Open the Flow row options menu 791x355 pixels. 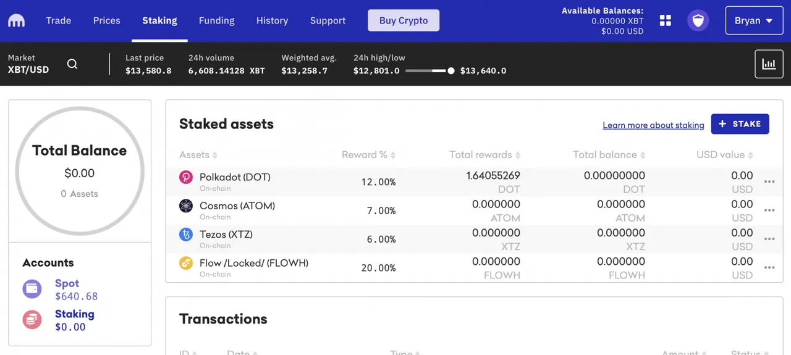pos(769,267)
